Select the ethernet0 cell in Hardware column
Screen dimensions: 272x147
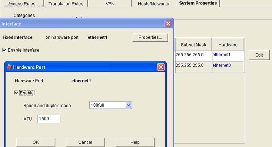(228, 67)
